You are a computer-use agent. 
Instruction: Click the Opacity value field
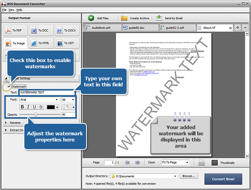tap(68, 114)
